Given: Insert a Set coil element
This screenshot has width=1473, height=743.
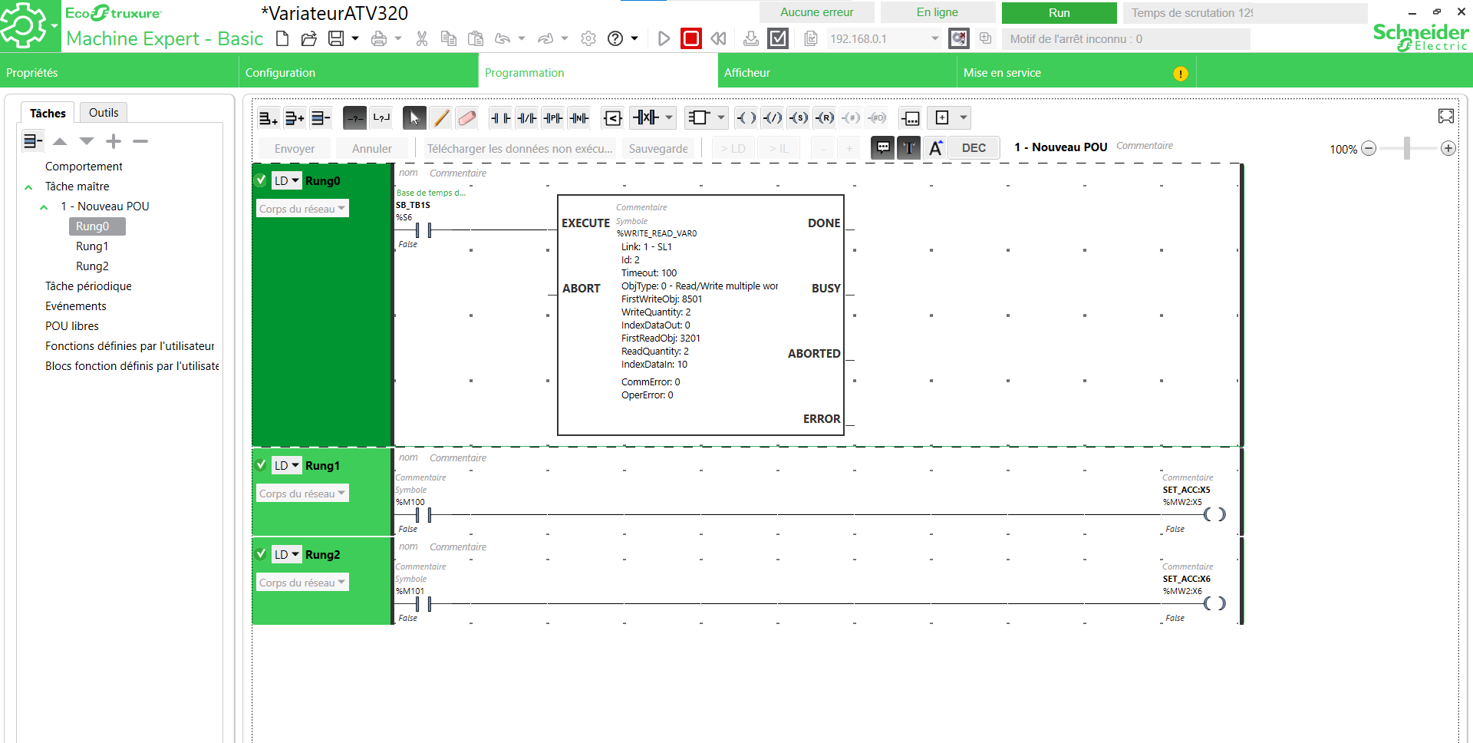Looking at the screenshot, I should pyautogui.click(x=799, y=117).
